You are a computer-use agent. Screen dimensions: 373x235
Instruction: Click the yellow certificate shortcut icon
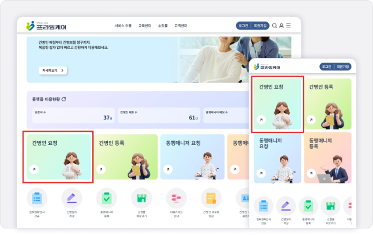coord(211,198)
